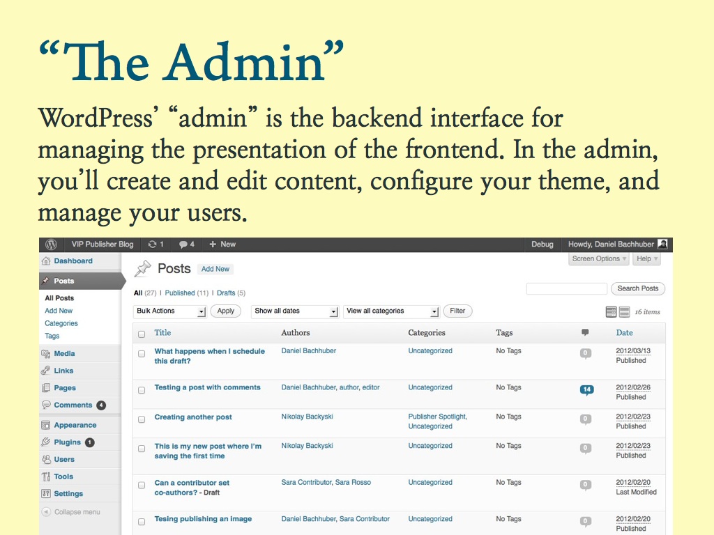The height and width of the screenshot is (535, 714).
Task: Click the large pushpin icon beside Posts heading
Action: (x=142, y=268)
